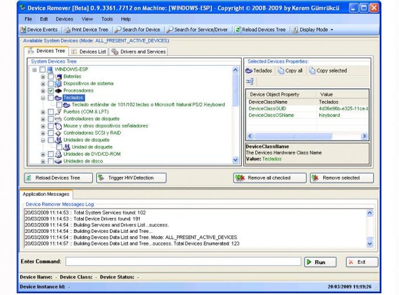Click the Controladores de disquete icon
The image size is (399, 295).
(58, 119)
